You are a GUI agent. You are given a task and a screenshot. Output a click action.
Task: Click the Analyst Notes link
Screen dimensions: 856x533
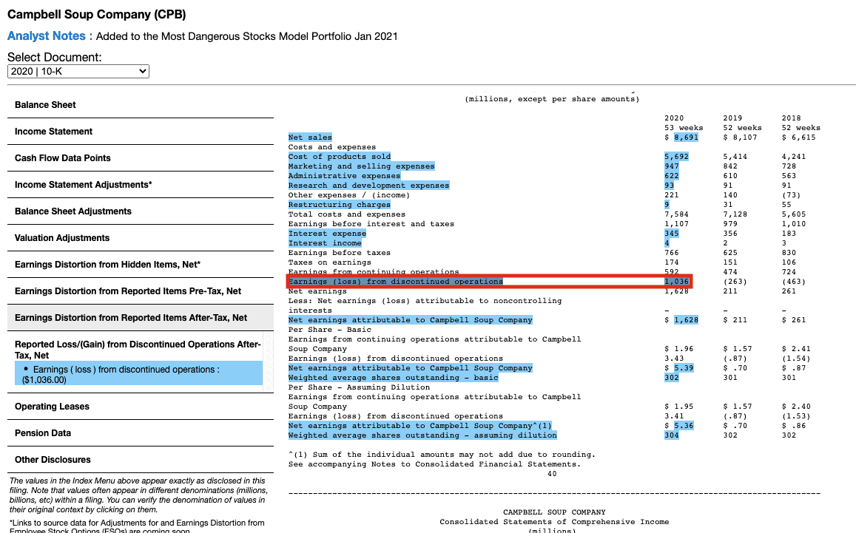[47, 36]
